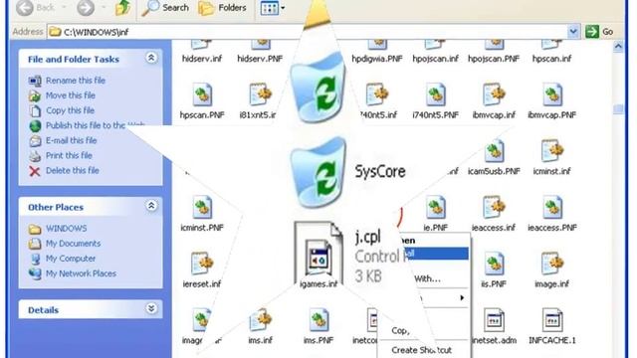Select the inetset.adm file icon

tap(494, 320)
